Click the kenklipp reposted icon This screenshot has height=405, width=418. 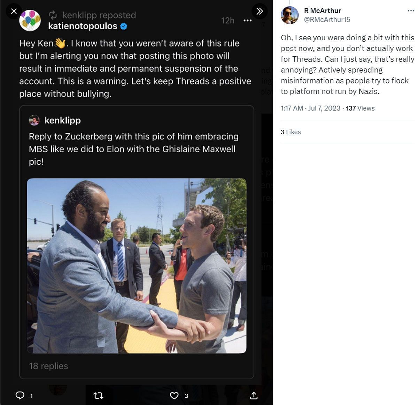pos(53,15)
